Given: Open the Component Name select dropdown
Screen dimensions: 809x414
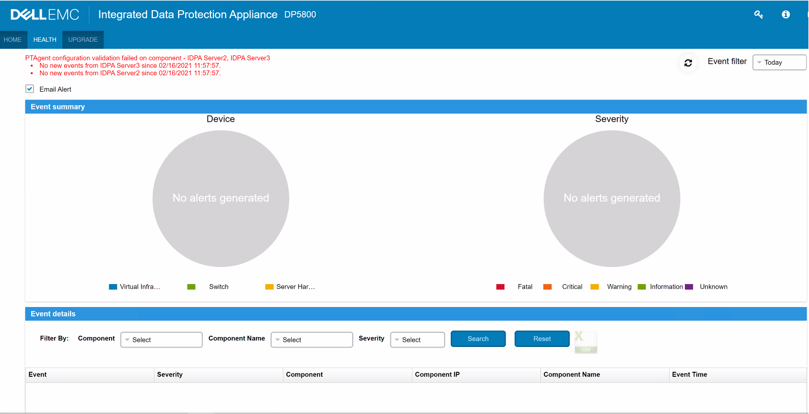Looking at the screenshot, I should pyautogui.click(x=312, y=340).
